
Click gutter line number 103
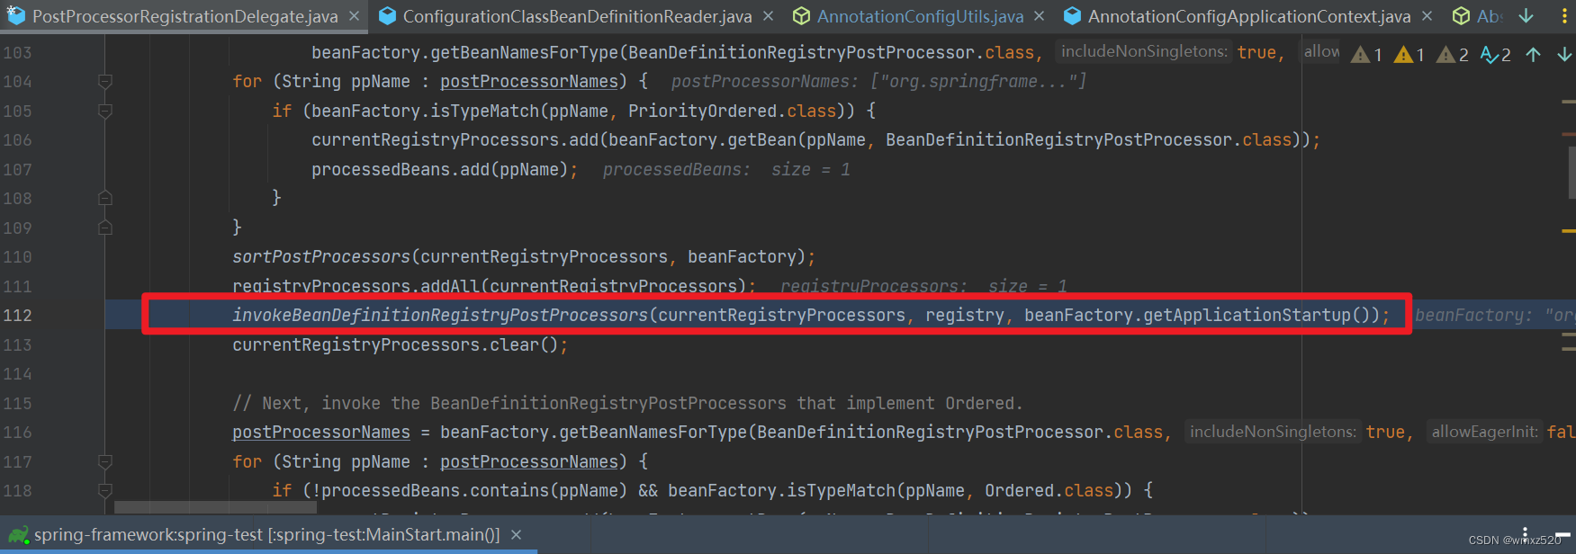click(x=17, y=53)
